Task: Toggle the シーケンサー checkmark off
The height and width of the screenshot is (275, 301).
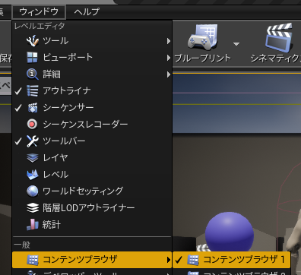Action: 18,108
